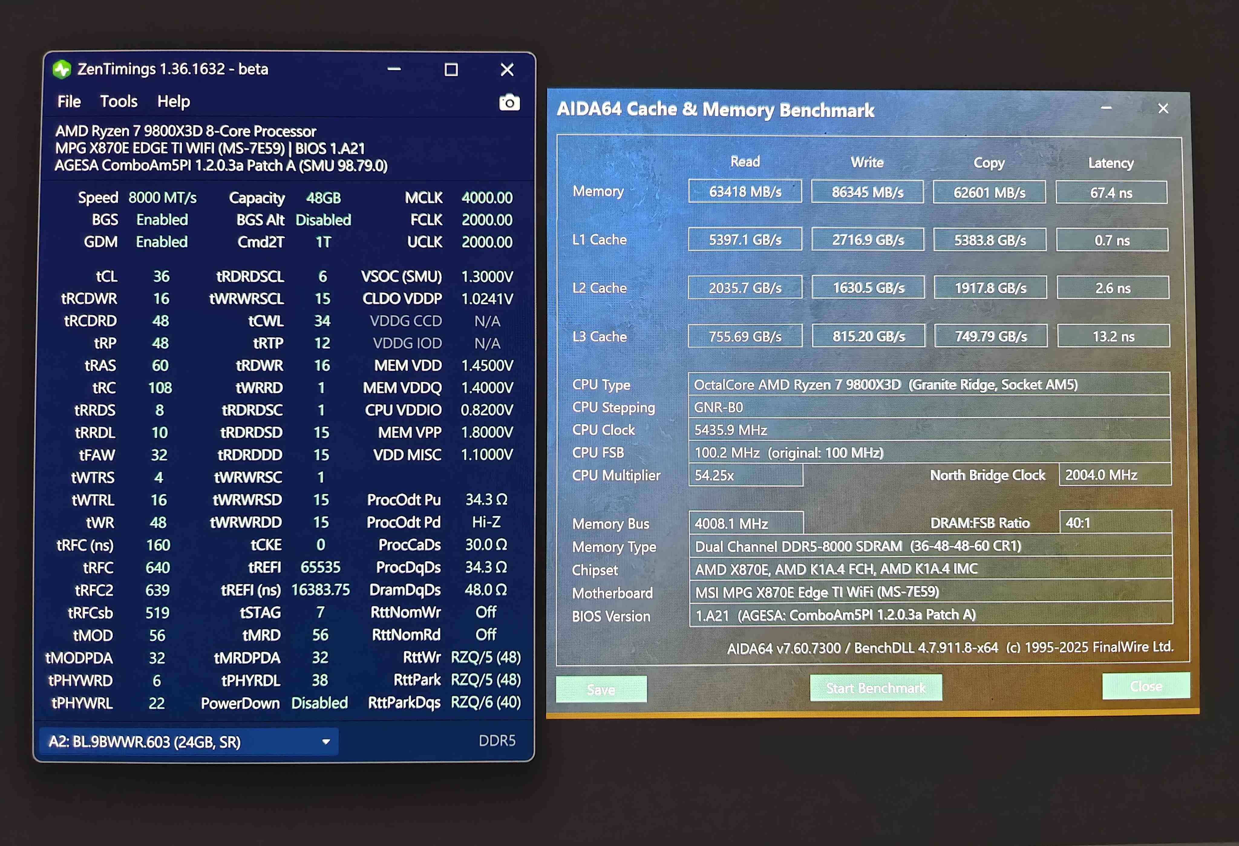Click the DRAM:FSB Ratio 40:1 field
This screenshot has width=1239, height=846.
1115,522
